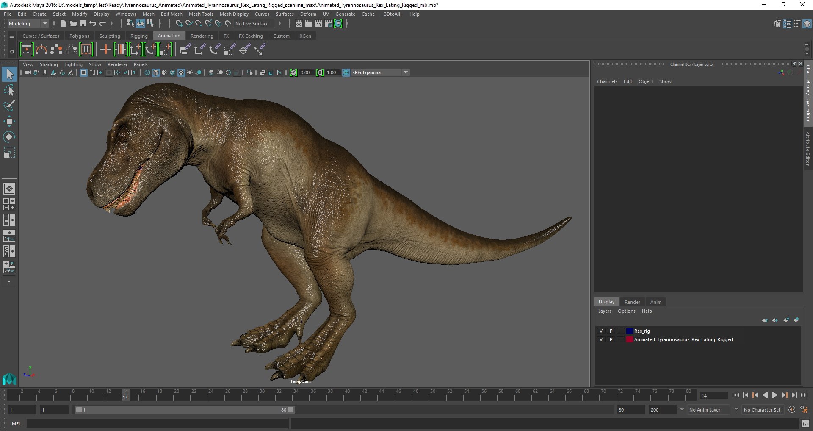Click the Set Key shelf icon

105,50
